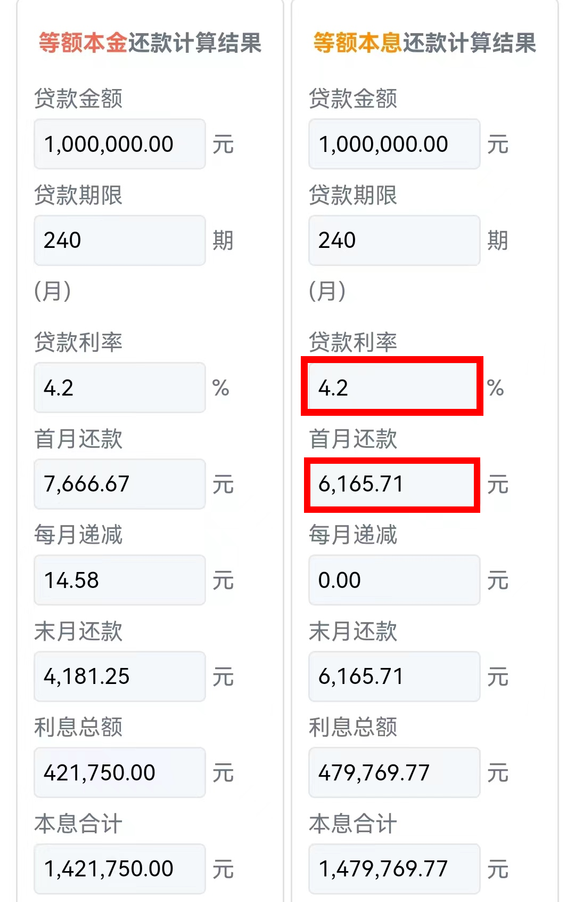The width and height of the screenshot is (575, 902).
Task: Select the 等额本金 loan term field showing 240
Action: tap(119, 240)
